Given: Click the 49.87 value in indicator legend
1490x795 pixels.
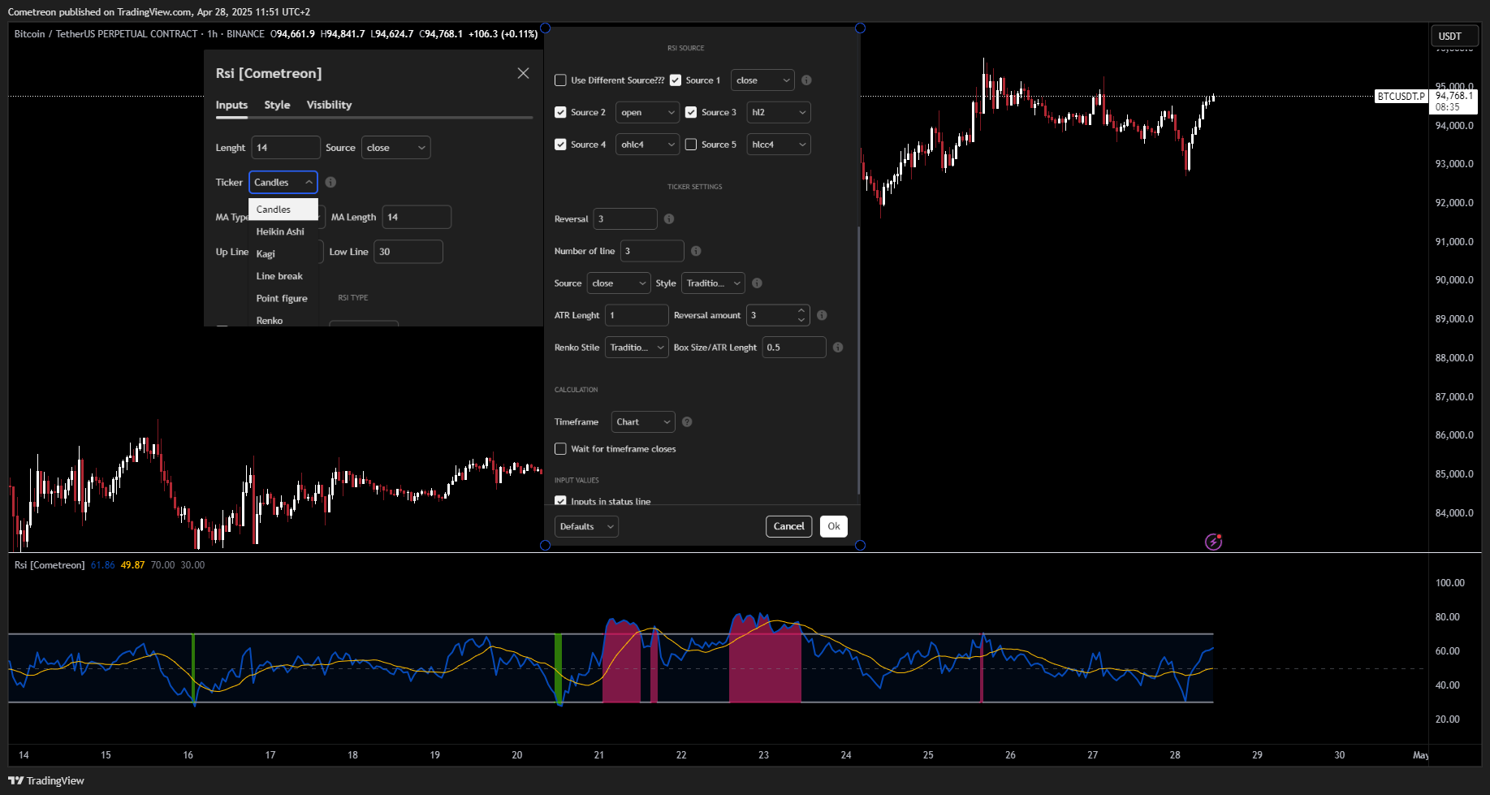Looking at the screenshot, I should [x=132, y=565].
